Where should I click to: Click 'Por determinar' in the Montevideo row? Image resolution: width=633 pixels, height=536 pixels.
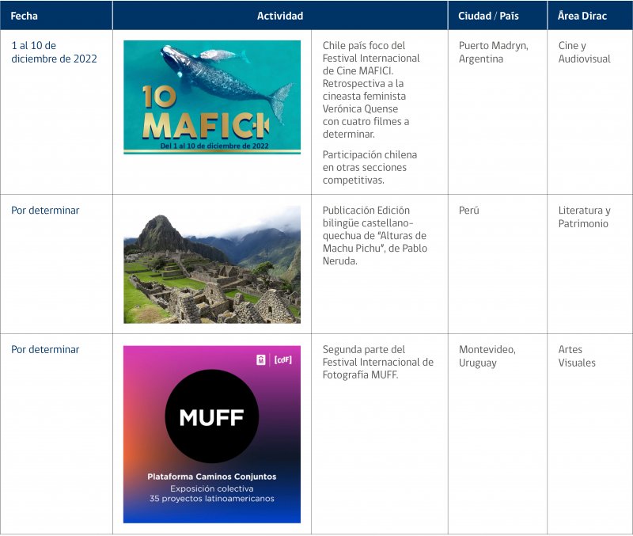[x=45, y=349]
